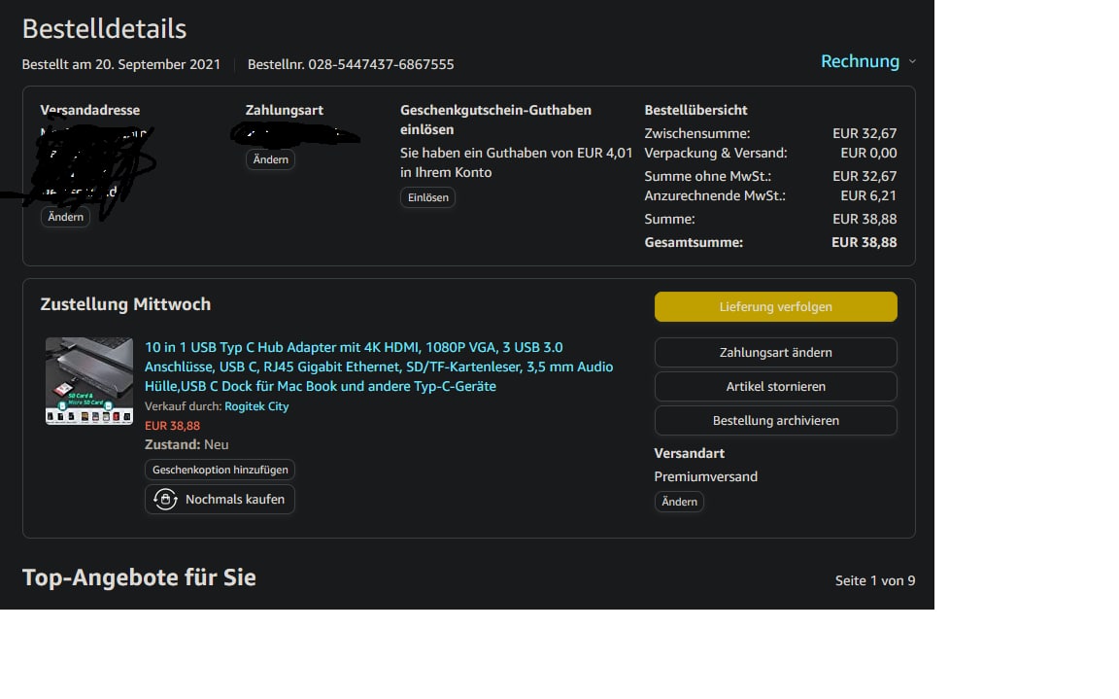
Task: Add a gift option with Geschenkoption hinzufügen
Action: click(220, 470)
